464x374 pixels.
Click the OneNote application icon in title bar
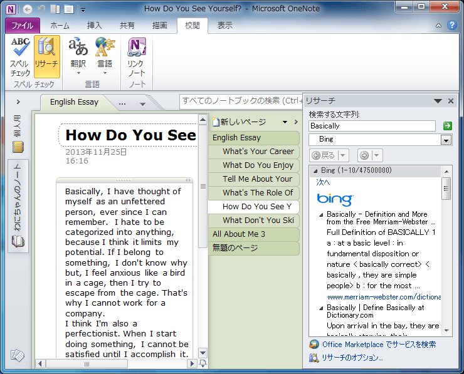click(x=11, y=9)
